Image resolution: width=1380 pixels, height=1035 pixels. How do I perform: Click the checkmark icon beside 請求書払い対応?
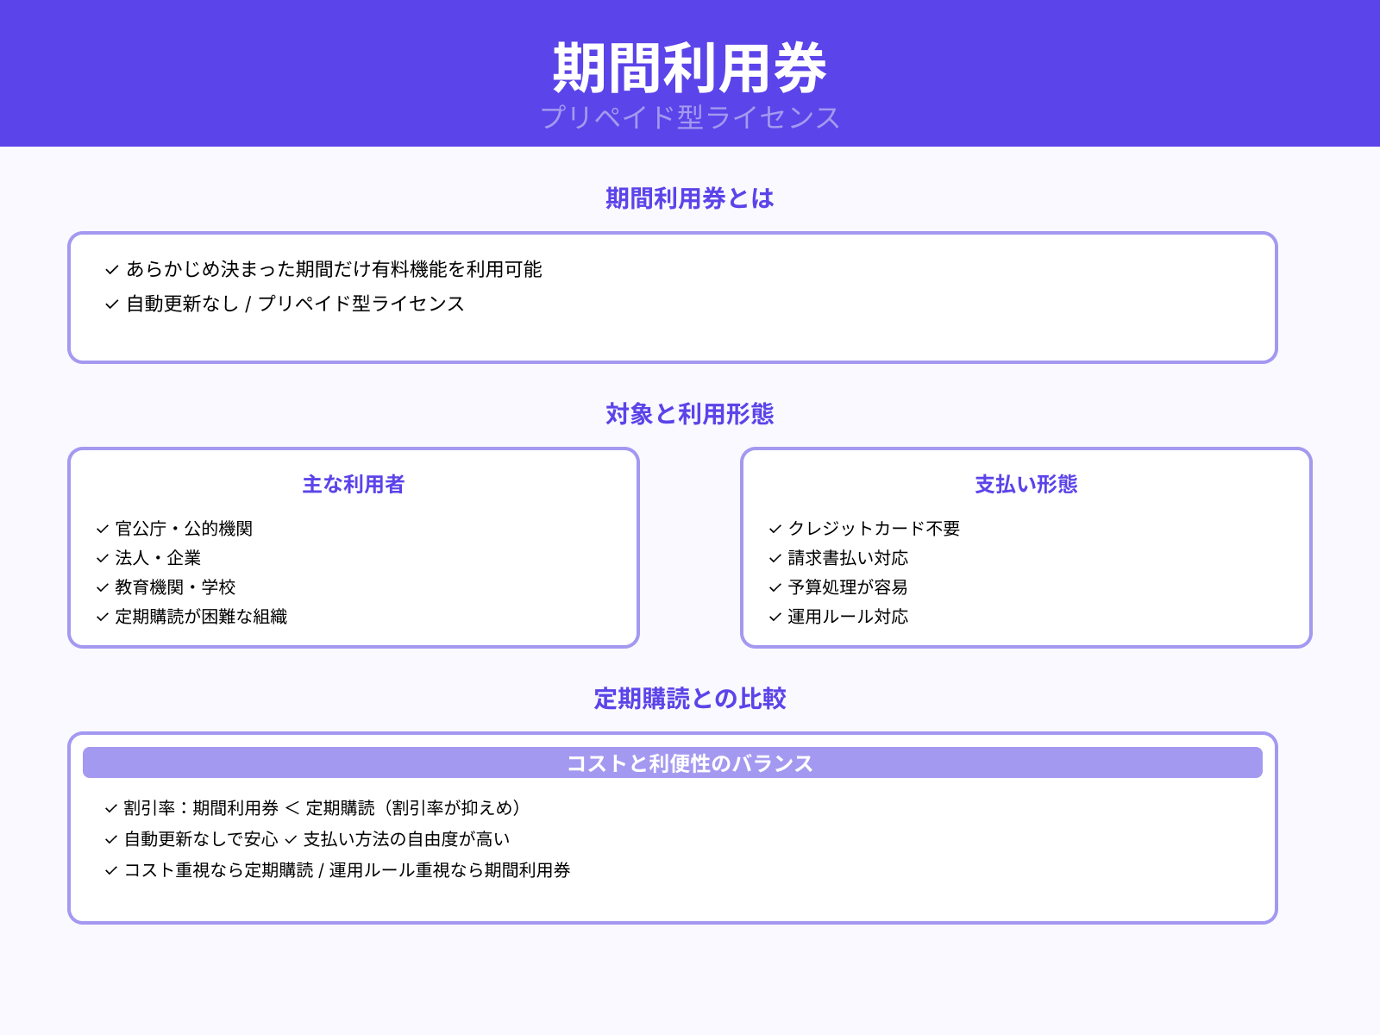point(774,558)
